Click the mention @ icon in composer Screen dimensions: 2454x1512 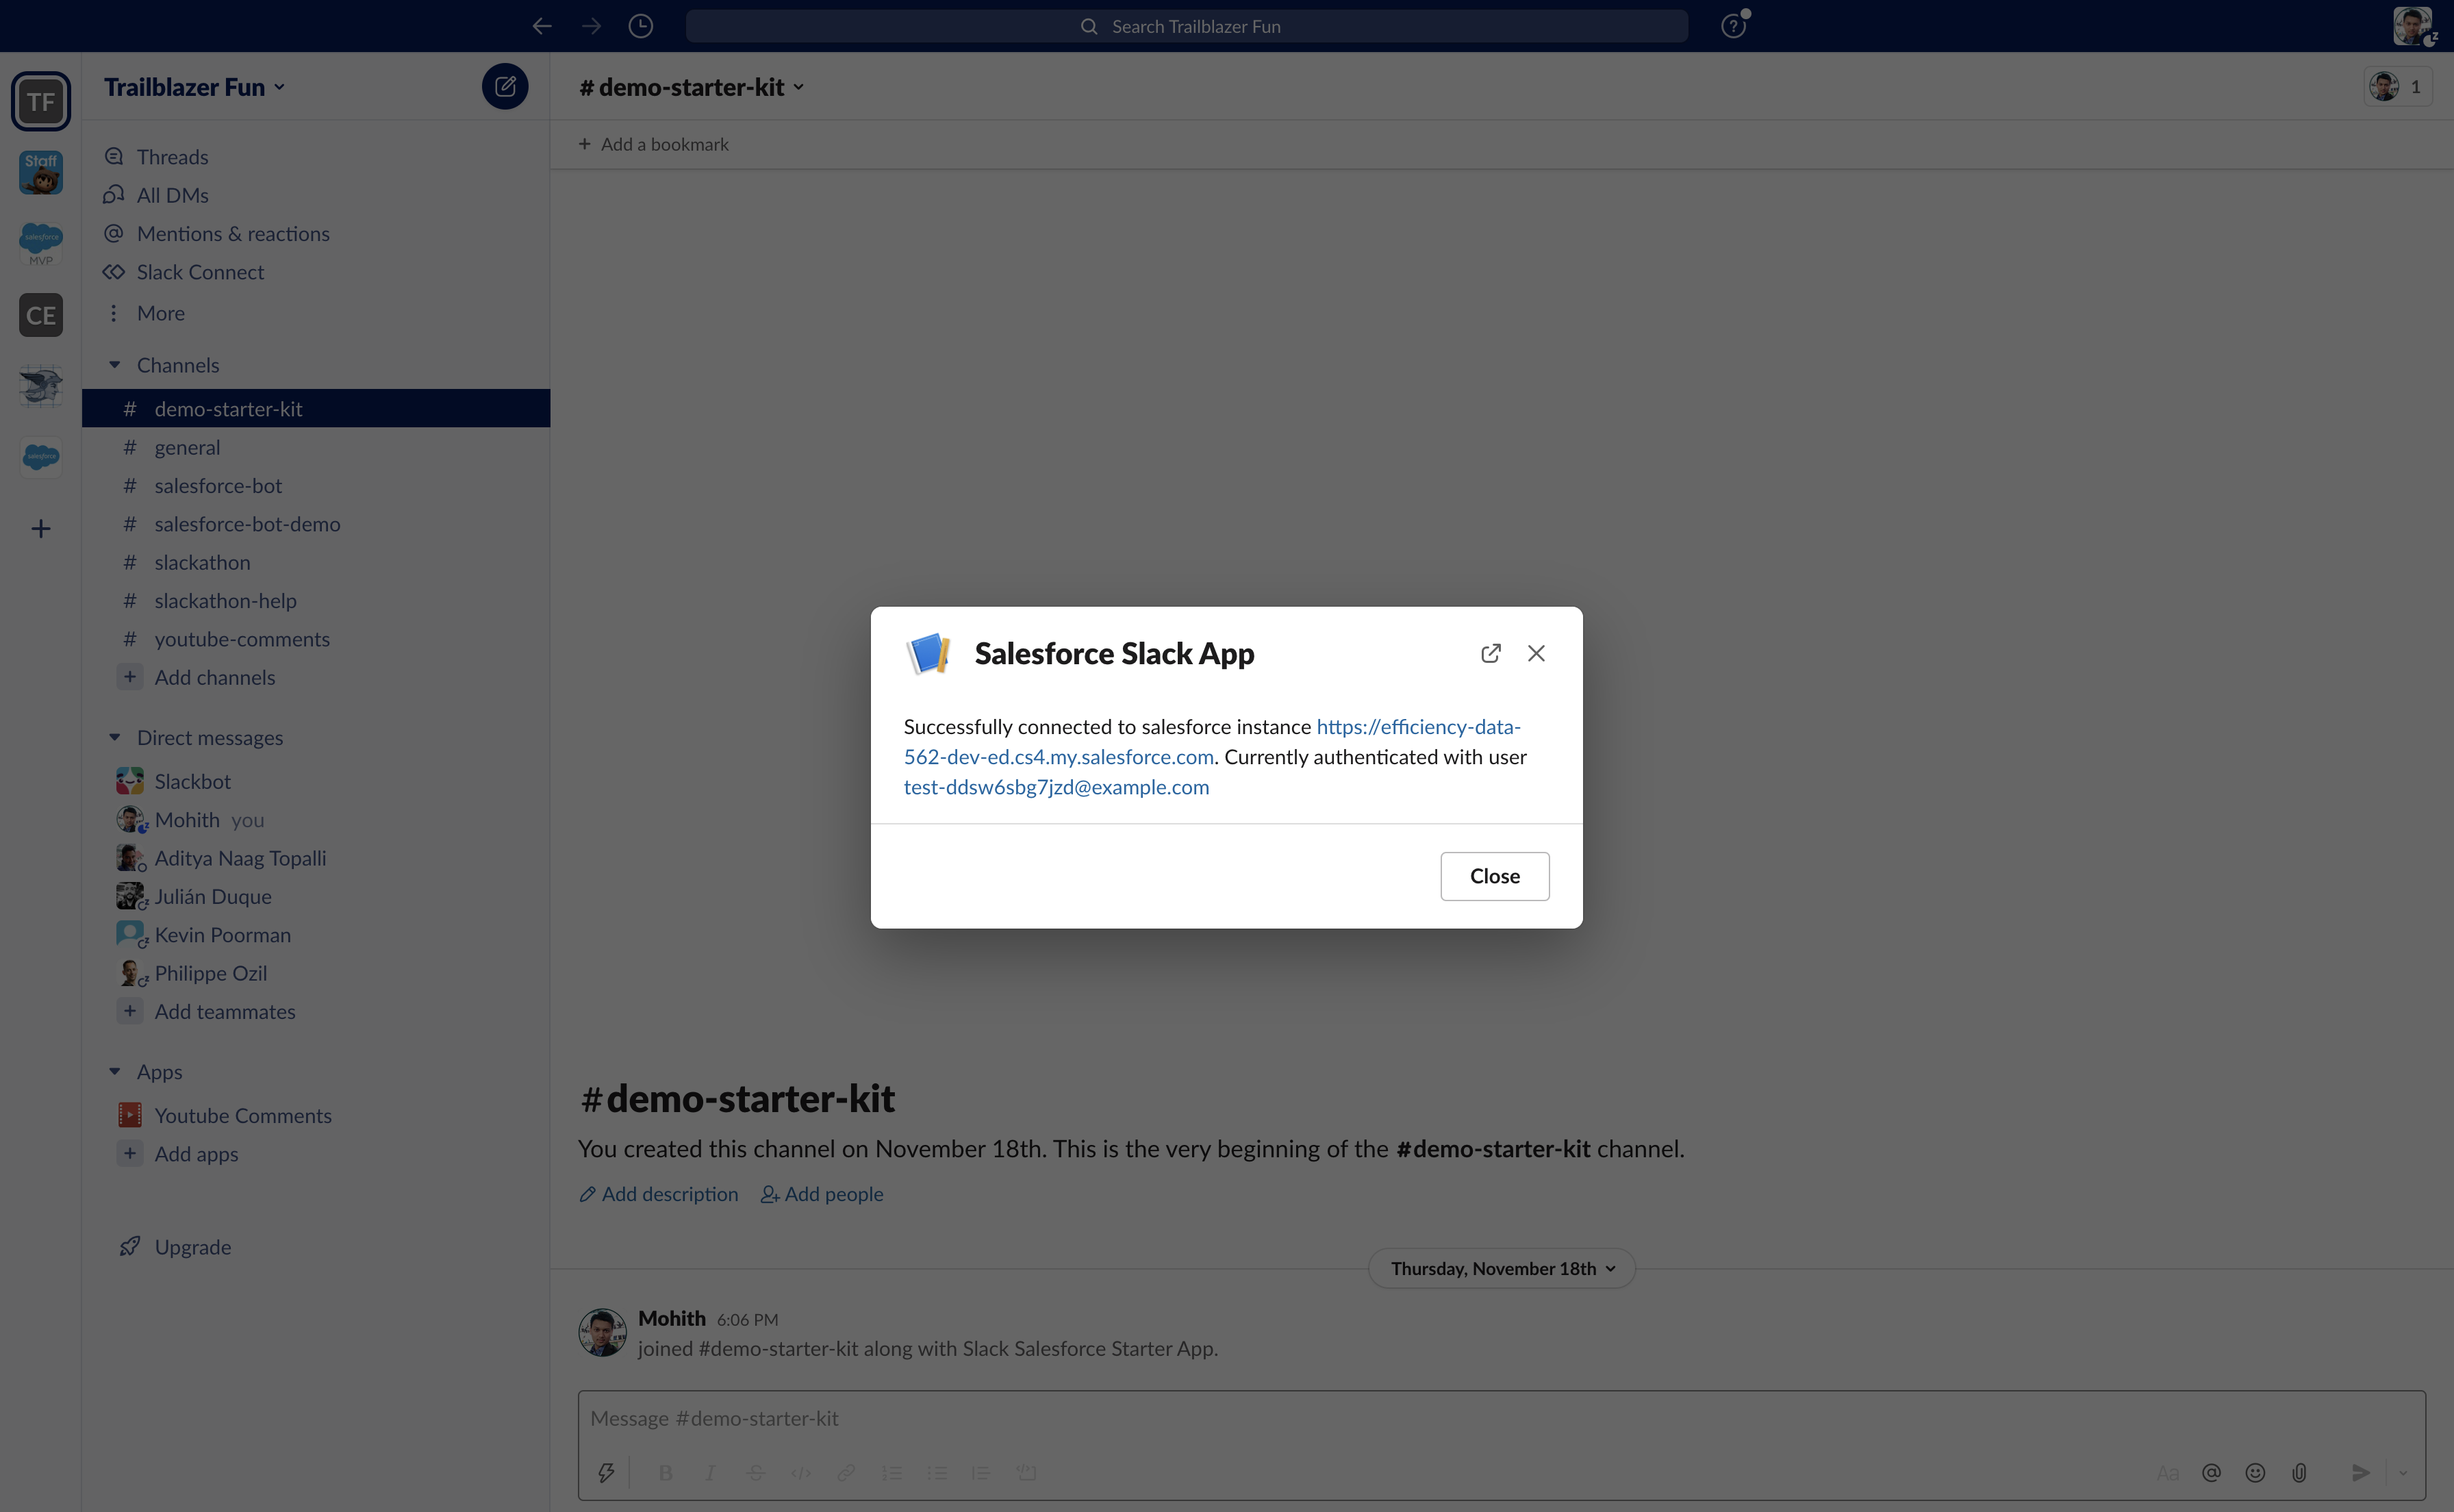(x=2211, y=1472)
